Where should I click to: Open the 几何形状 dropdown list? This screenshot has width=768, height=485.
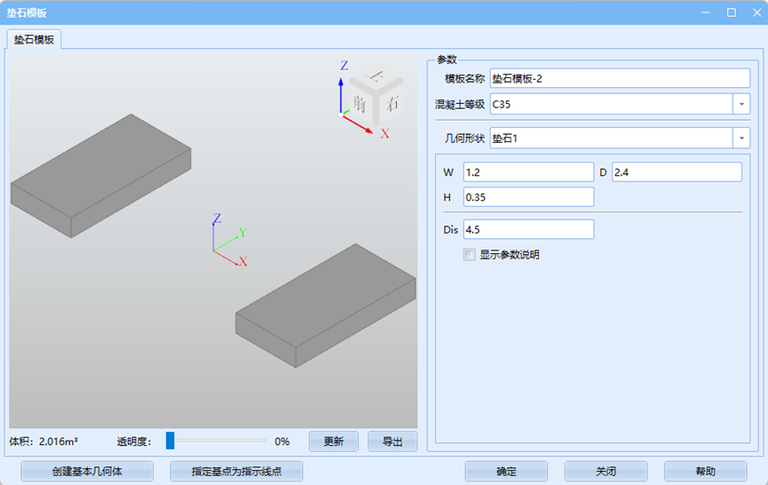pyautogui.click(x=741, y=138)
